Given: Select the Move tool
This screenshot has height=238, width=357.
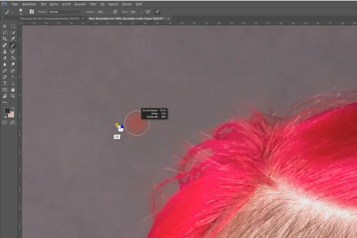Looking at the screenshot, I should coord(5,26).
